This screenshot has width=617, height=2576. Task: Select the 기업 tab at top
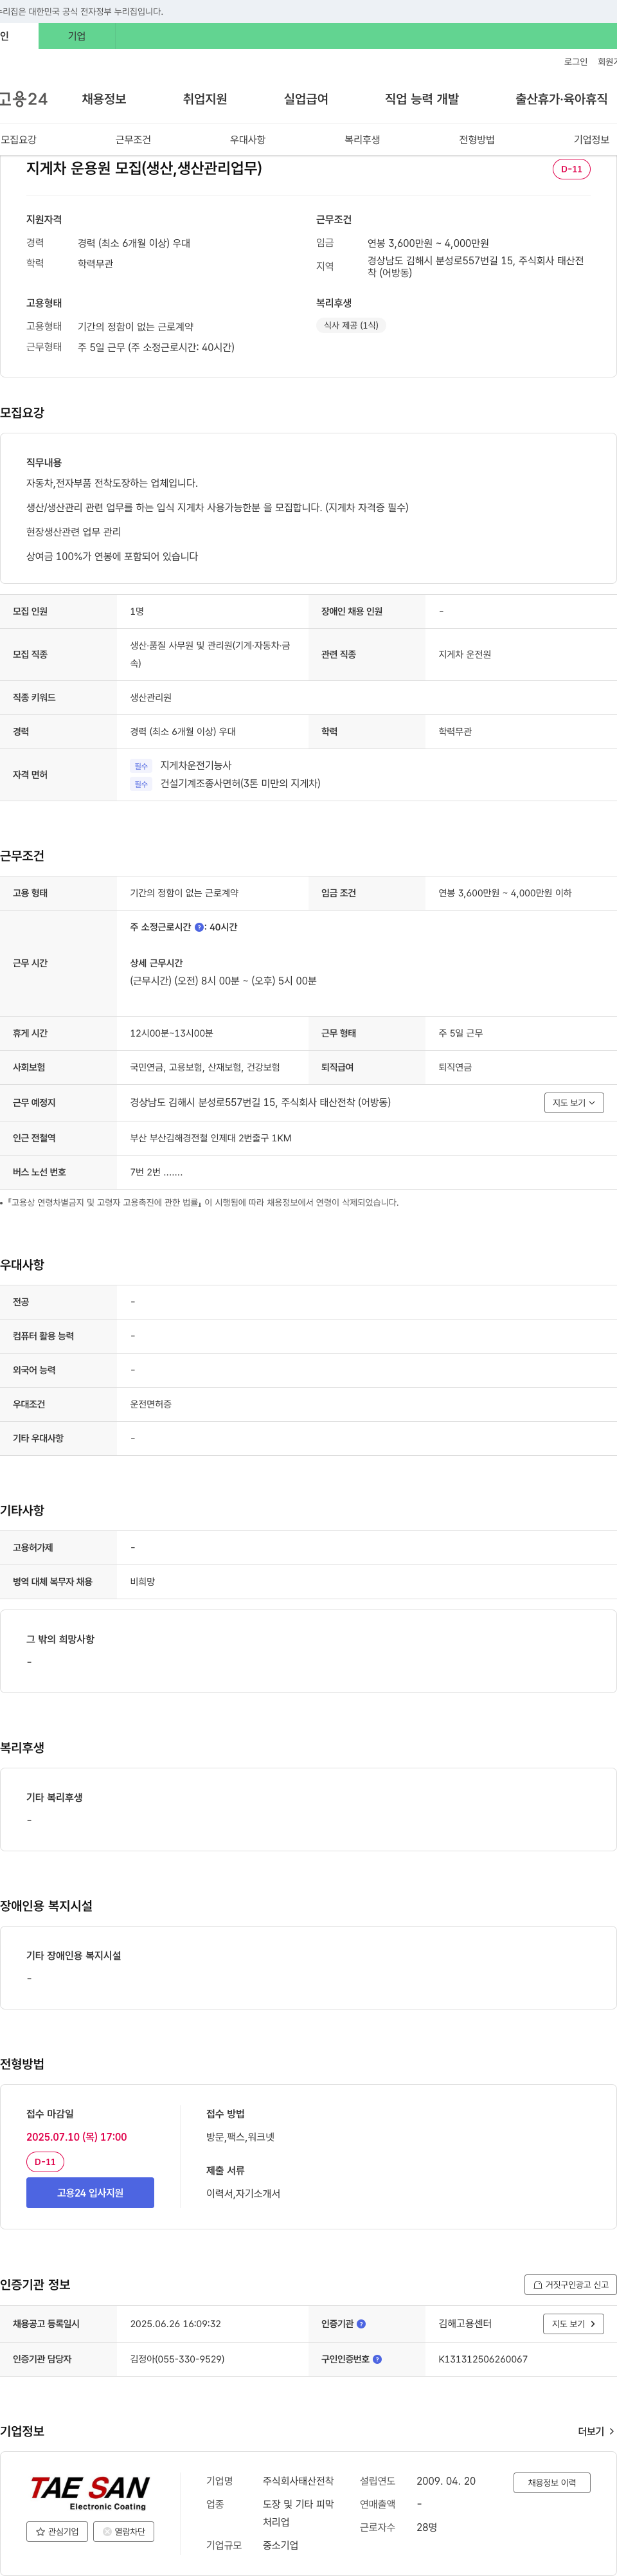coord(77,36)
